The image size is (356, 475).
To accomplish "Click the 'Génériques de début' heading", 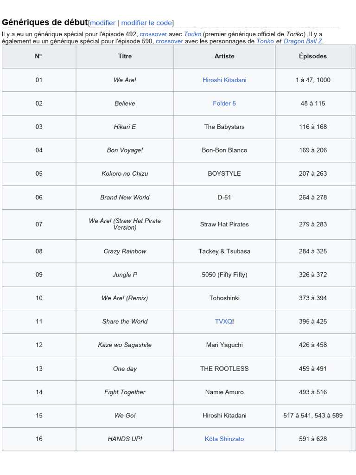I will 45,22.
